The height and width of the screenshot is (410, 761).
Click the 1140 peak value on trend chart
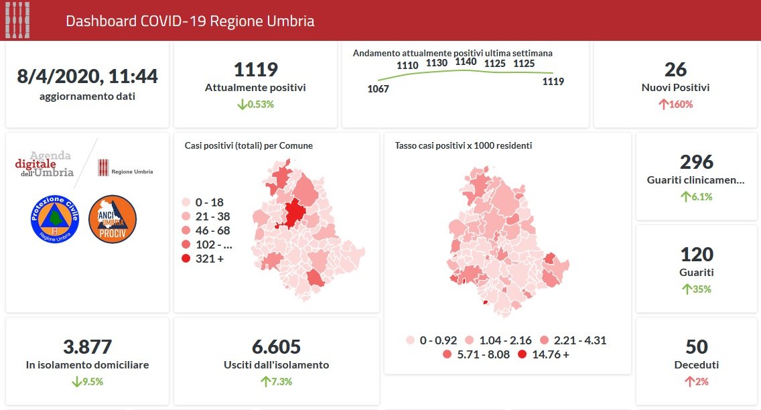point(466,62)
